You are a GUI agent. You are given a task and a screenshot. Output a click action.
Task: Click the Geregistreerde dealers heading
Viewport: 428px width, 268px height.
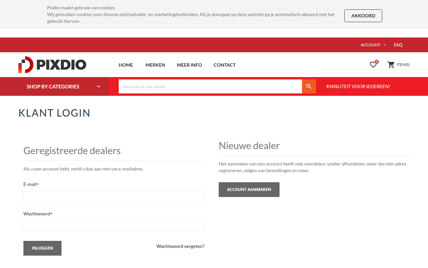[x=72, y=151]
